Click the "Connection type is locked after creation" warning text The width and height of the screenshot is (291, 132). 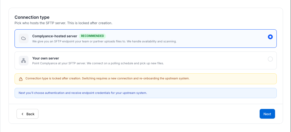pyautogui.click(x=107, y=78)
